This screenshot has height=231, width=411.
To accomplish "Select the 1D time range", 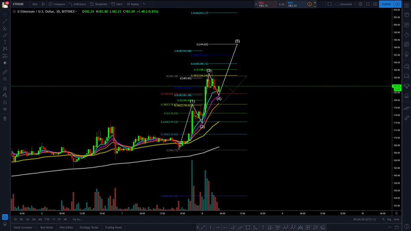I will pos(15,219).
